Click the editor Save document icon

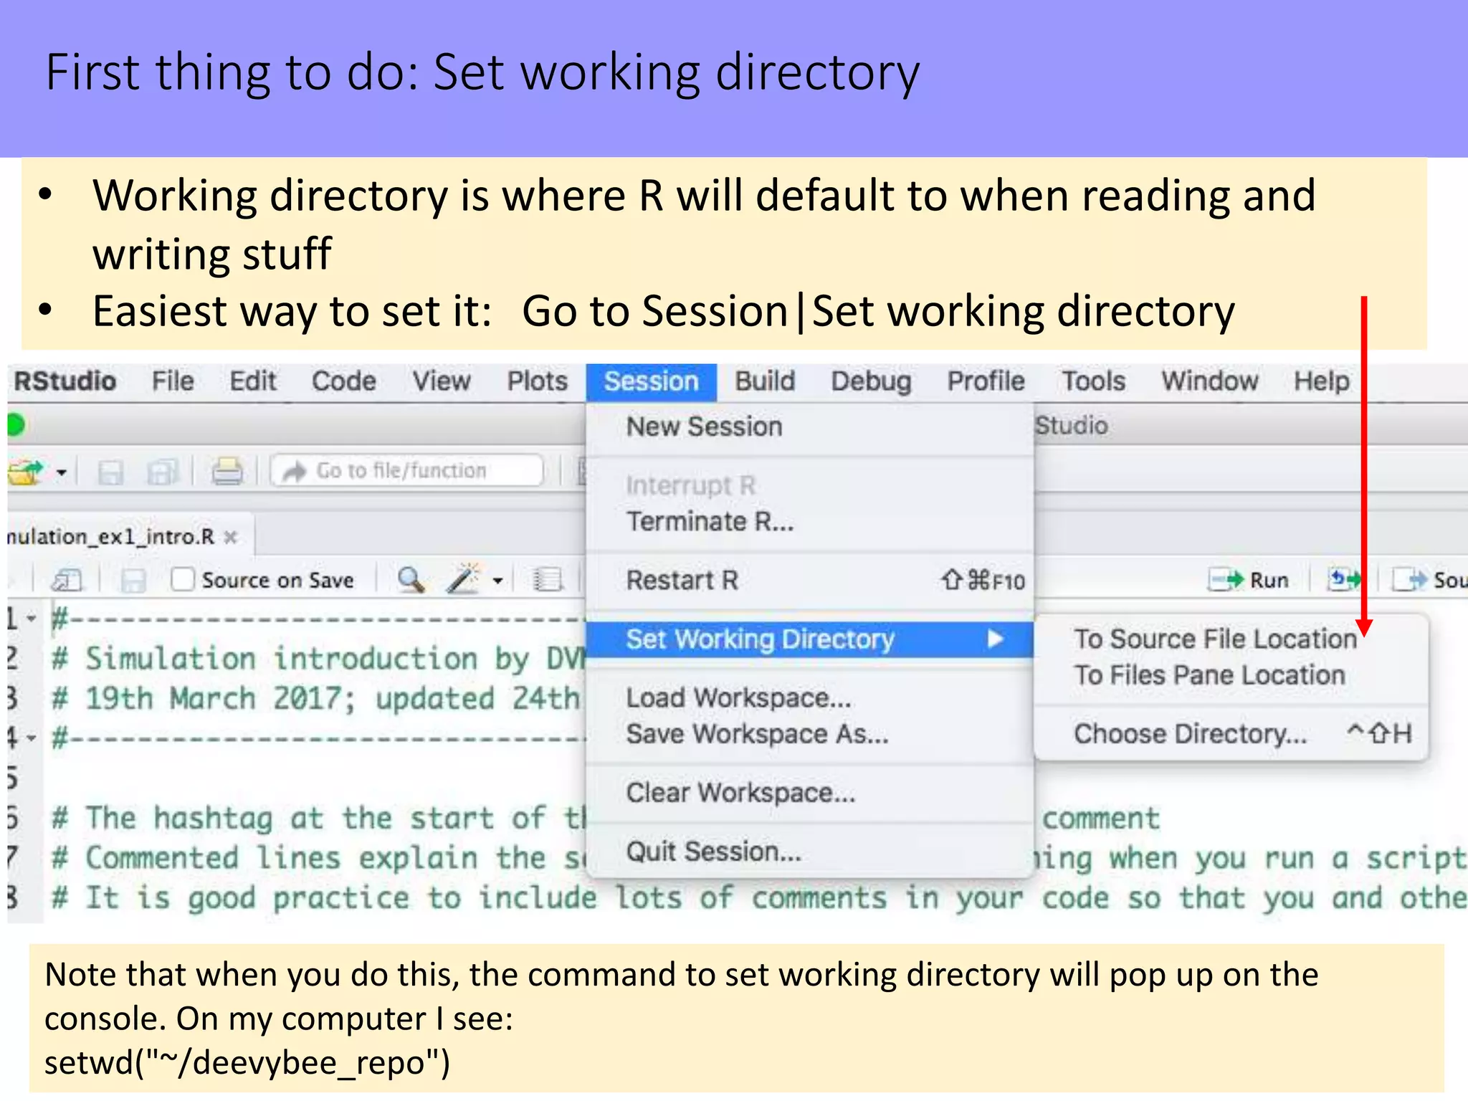click(x=133, y=581)
